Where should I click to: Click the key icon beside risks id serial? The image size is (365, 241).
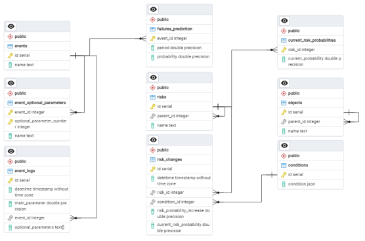click(152, 107)
